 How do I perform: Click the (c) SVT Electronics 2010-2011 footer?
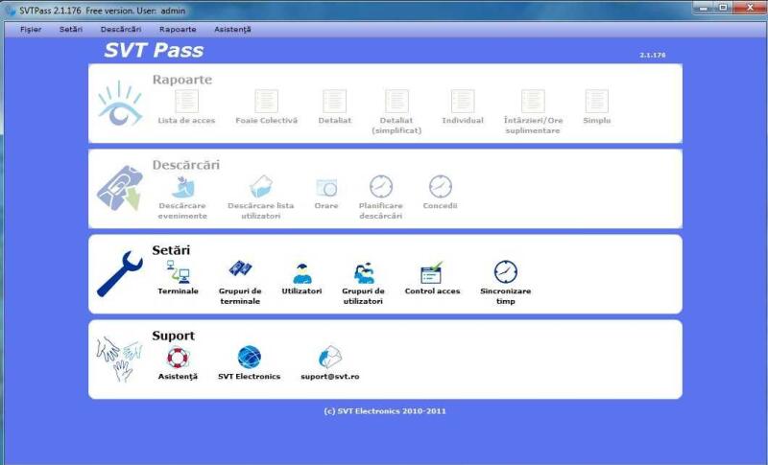click(385, 411)
